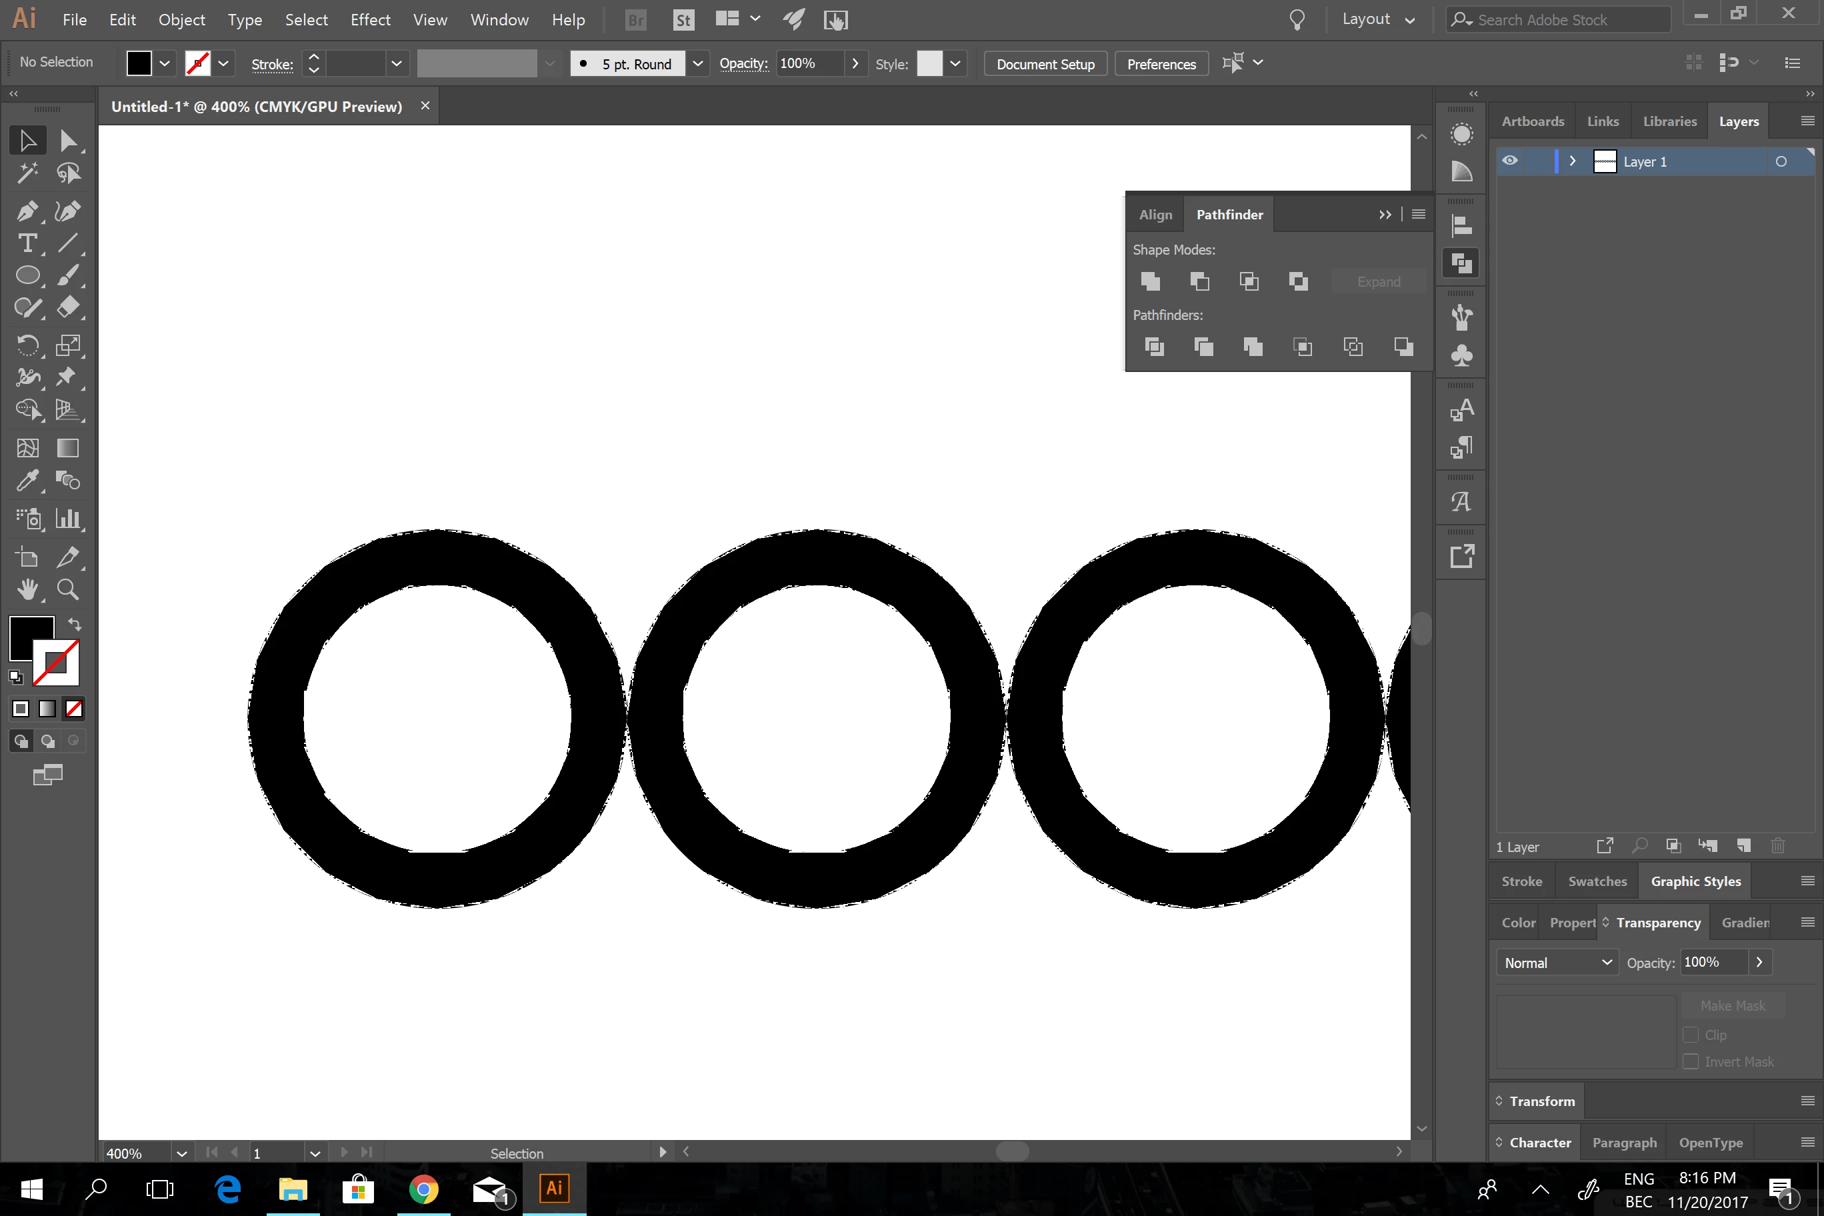
Task: Activate the Zoom tool
Action: (x=68, y=590)
